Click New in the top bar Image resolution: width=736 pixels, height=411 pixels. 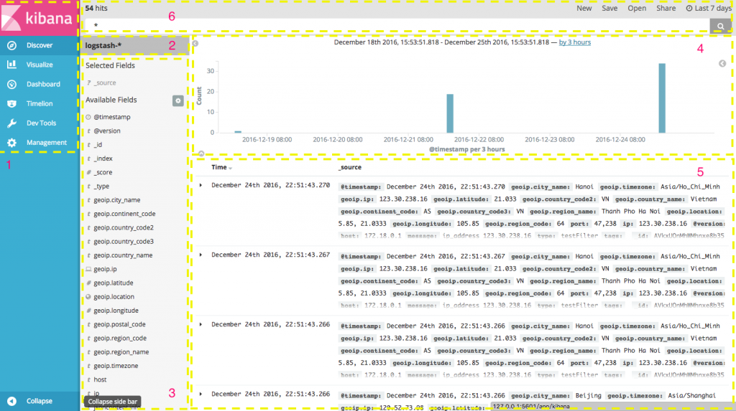584,9
